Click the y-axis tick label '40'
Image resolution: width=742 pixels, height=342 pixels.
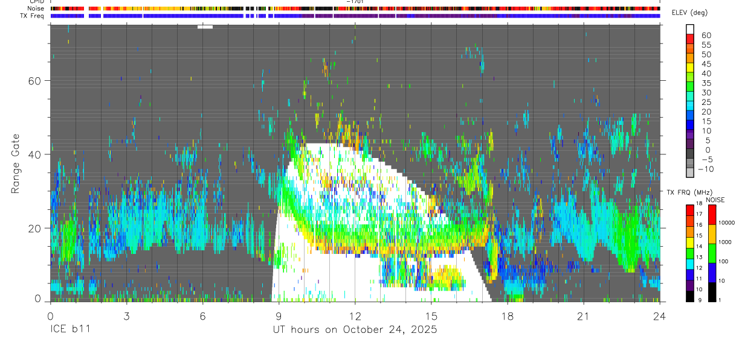33,154
